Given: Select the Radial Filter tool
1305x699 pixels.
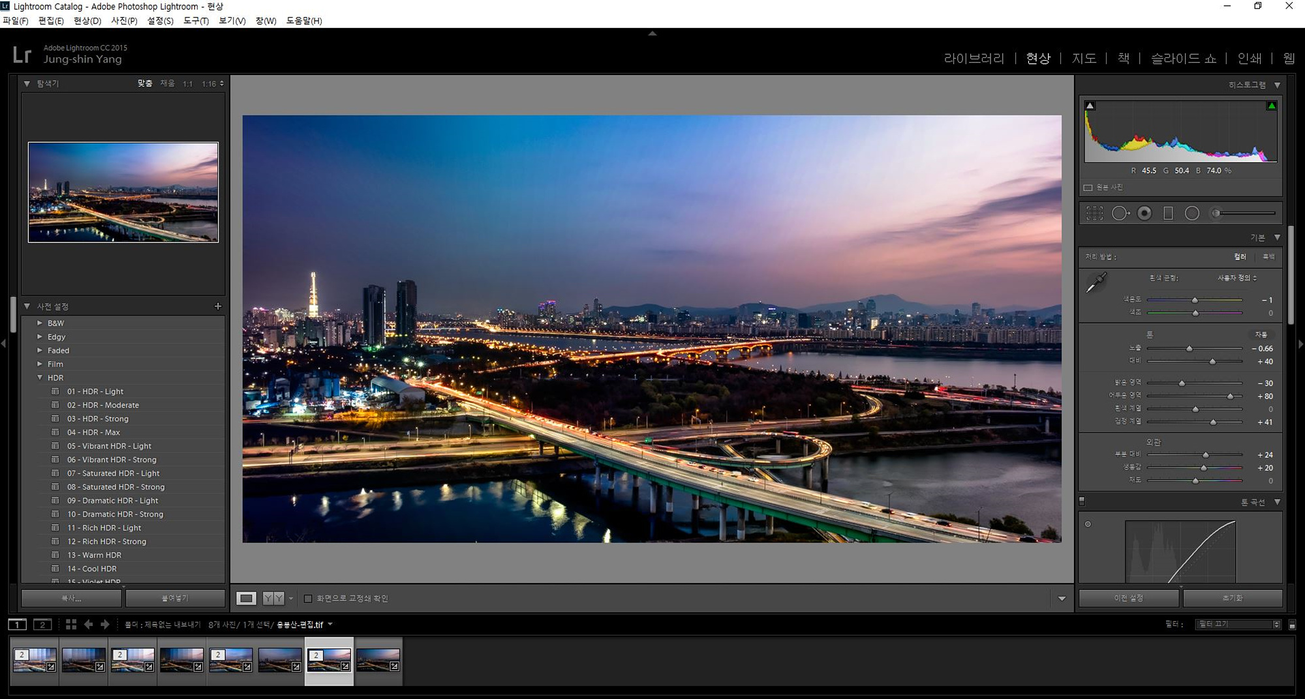Looking at the screenshot, I should tap(1192, 213).
